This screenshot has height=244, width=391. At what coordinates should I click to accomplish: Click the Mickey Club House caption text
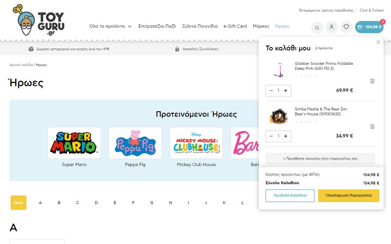click(196, 164)
